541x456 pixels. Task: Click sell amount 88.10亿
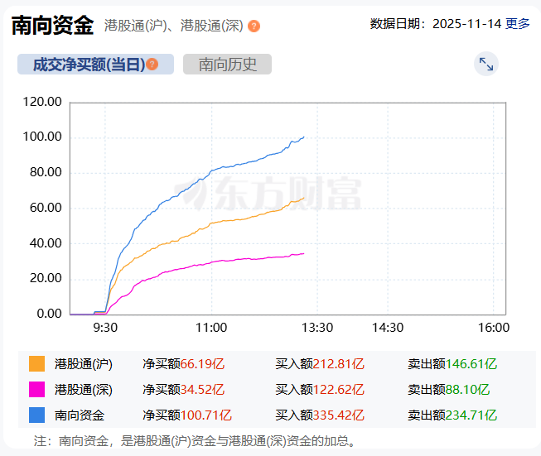[x=468, y=390]
